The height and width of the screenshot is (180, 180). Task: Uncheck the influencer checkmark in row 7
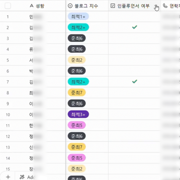coord(135,81)
